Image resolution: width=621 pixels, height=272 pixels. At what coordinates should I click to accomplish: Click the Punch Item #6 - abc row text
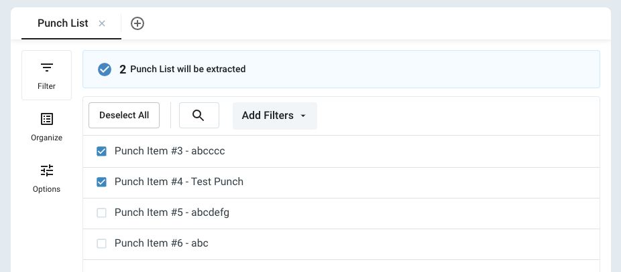[x=162, y=243]
